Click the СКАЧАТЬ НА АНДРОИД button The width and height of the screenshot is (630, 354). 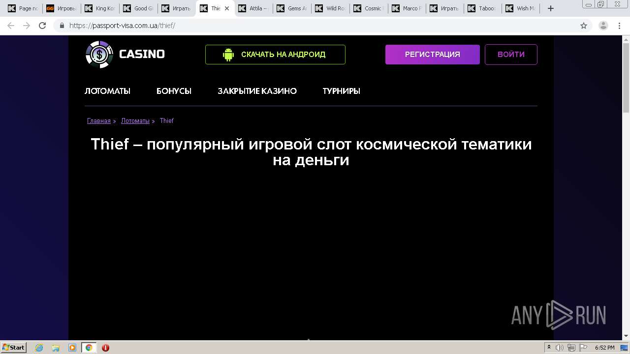[x=275, y=55]
